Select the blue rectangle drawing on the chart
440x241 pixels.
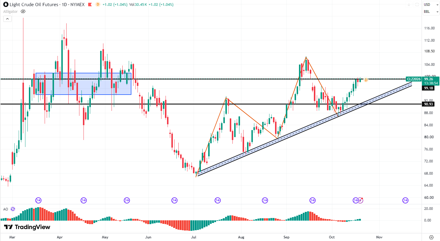(83, 84)
